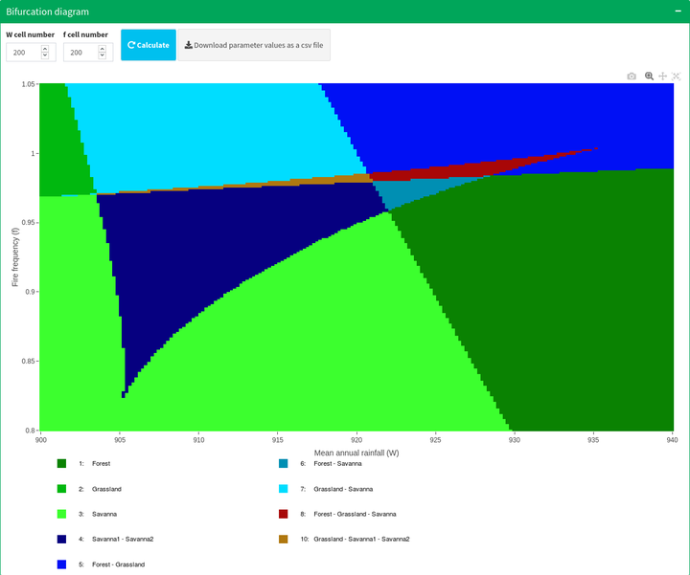
Task: Decrease f cell number with down arrow
Action: click(x=102, y=56)
